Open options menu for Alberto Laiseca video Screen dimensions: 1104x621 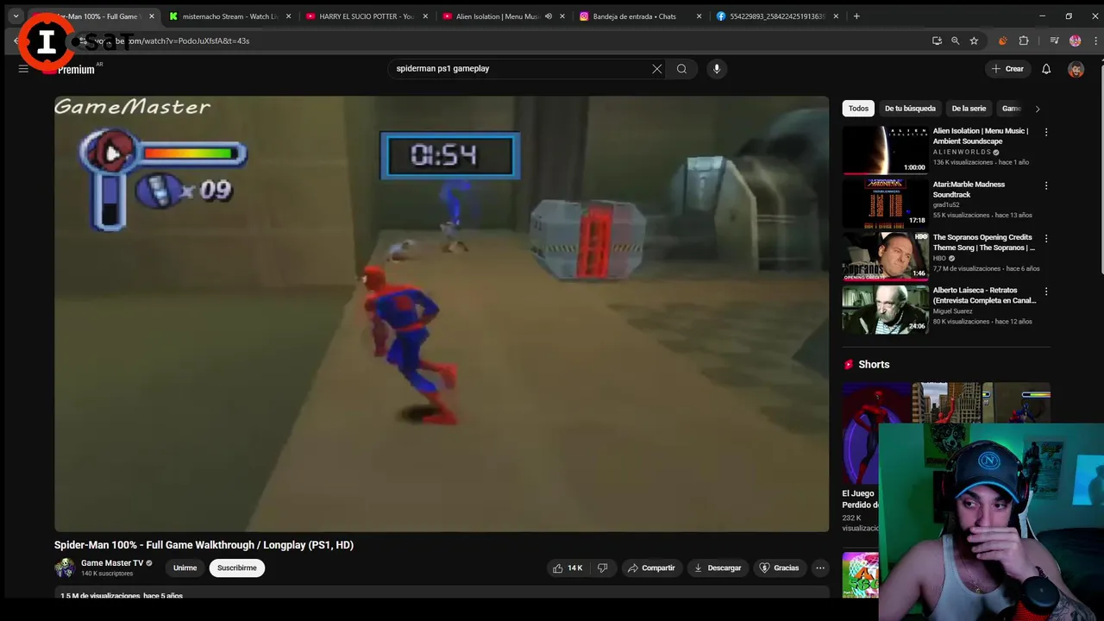(1046, 292)
